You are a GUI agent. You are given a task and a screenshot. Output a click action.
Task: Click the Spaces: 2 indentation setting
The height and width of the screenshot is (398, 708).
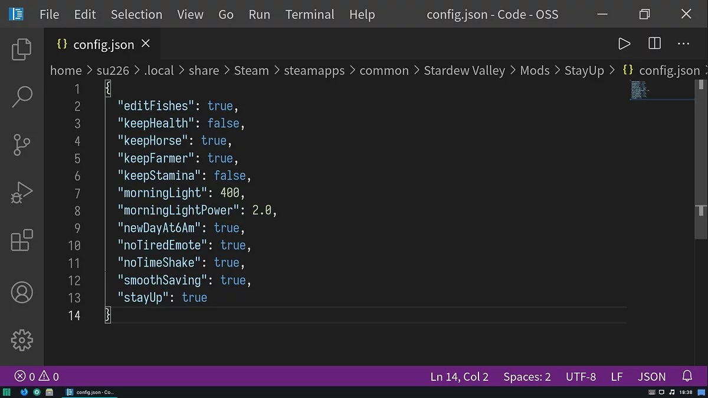(527, 376)
